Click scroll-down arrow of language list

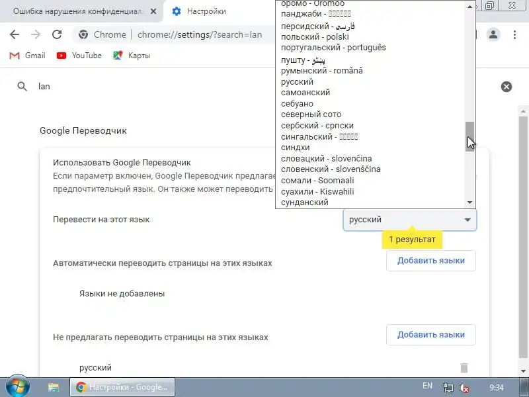[469, 202]
